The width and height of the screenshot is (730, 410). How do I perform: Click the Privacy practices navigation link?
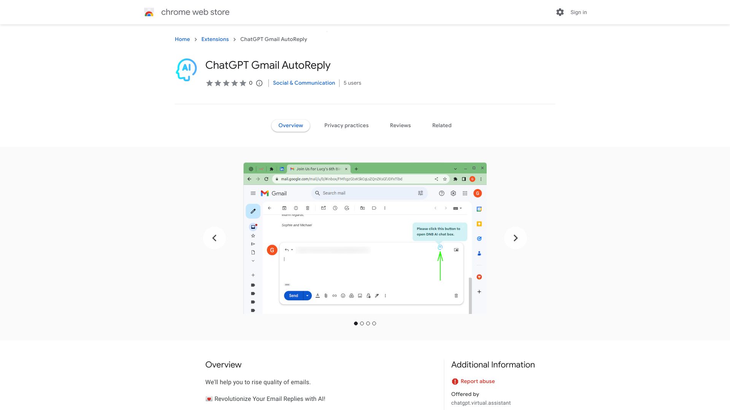click(346, 125)
